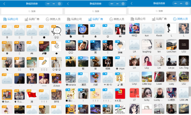Open the red flag avatar labeled 涛
Image resolution: width=191 pixels, height=115 pixels.
pyautogui.click(x=32, y=95)
